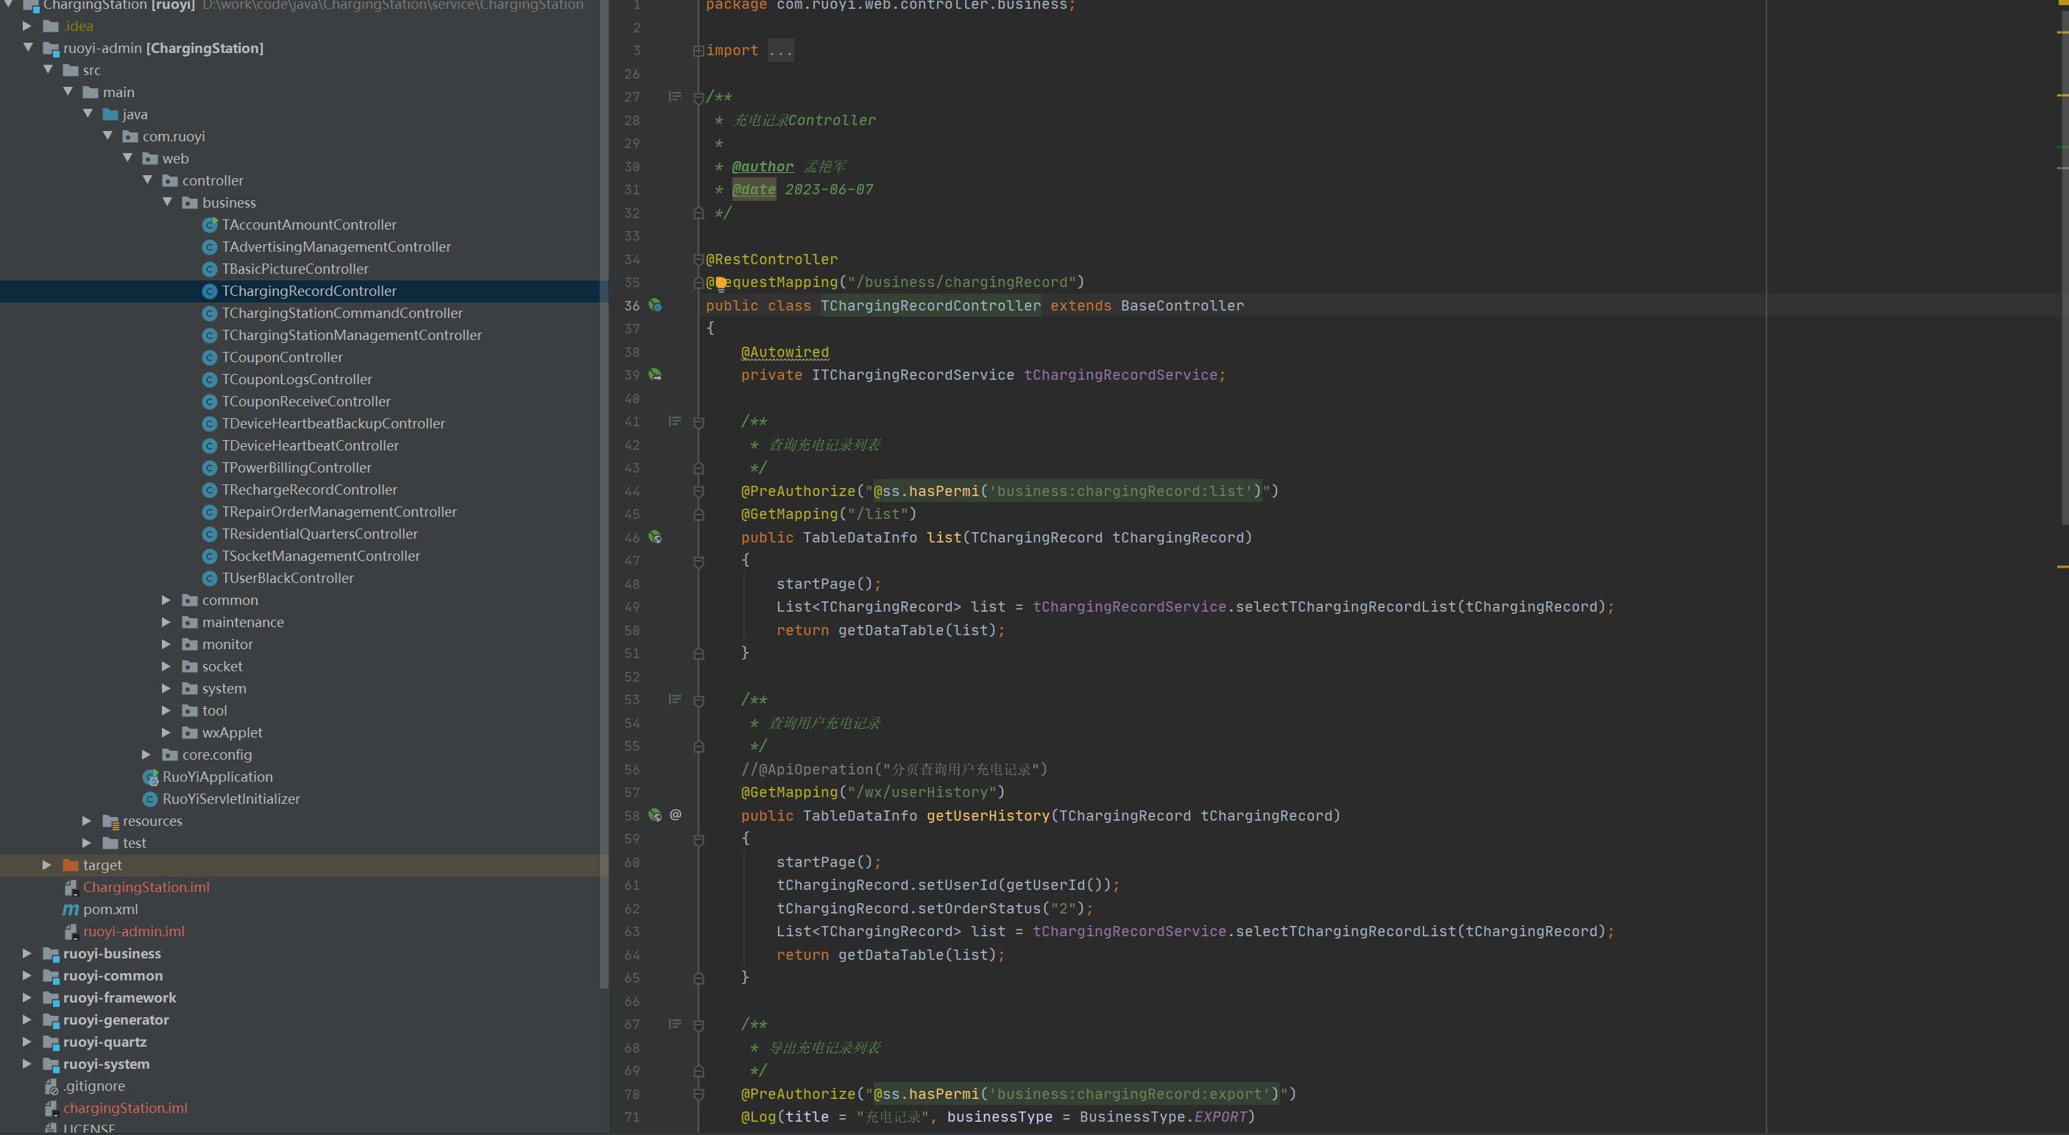The height and width of the screenshot is (1135, 2069).
Task: Click the Maven icon beside pom.xml
Action: [71, 909]
